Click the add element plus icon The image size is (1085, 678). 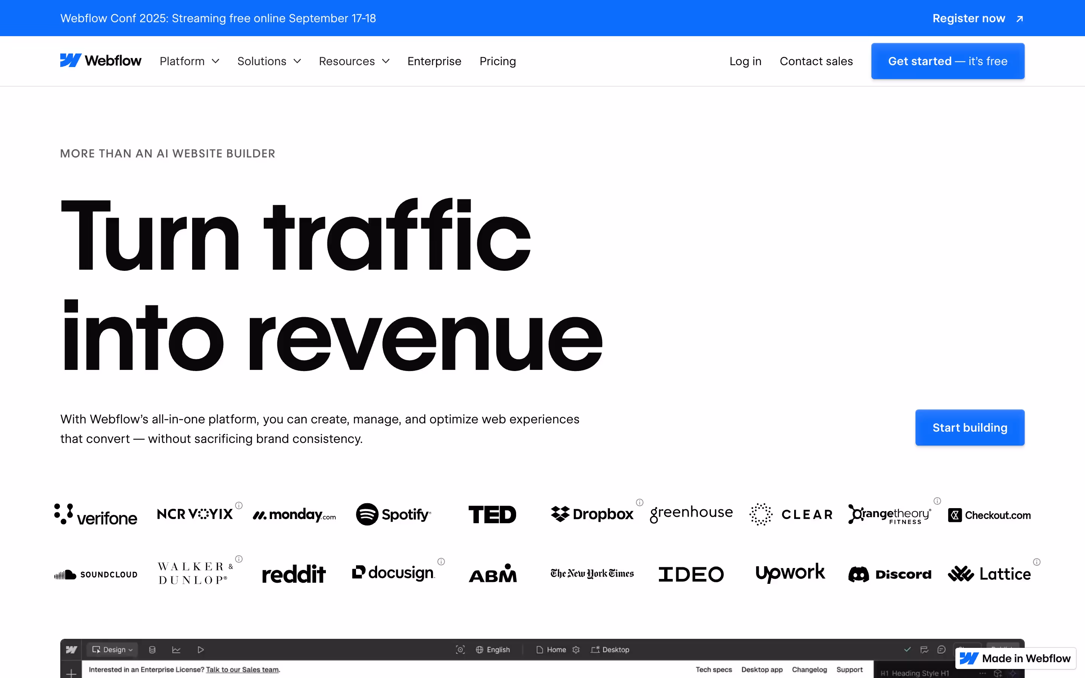pyautogui.click(x=71, y=673)
